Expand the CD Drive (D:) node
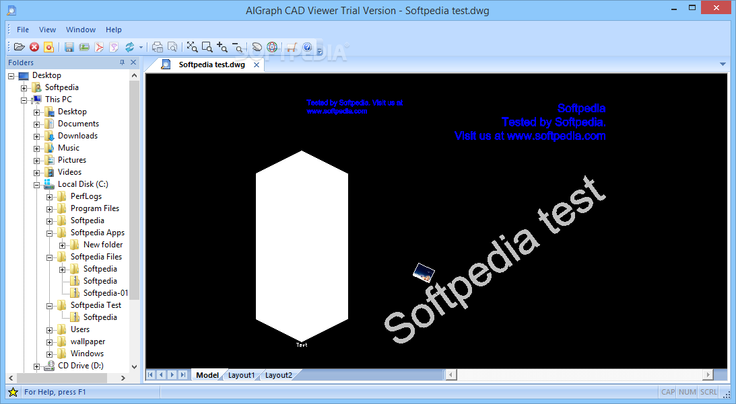Screen dimensions: 736x404 (x=36, y=366)
